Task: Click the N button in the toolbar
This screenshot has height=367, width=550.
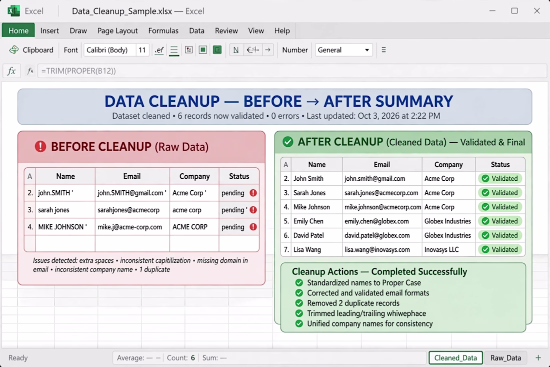Action: (x=236, y=50)
